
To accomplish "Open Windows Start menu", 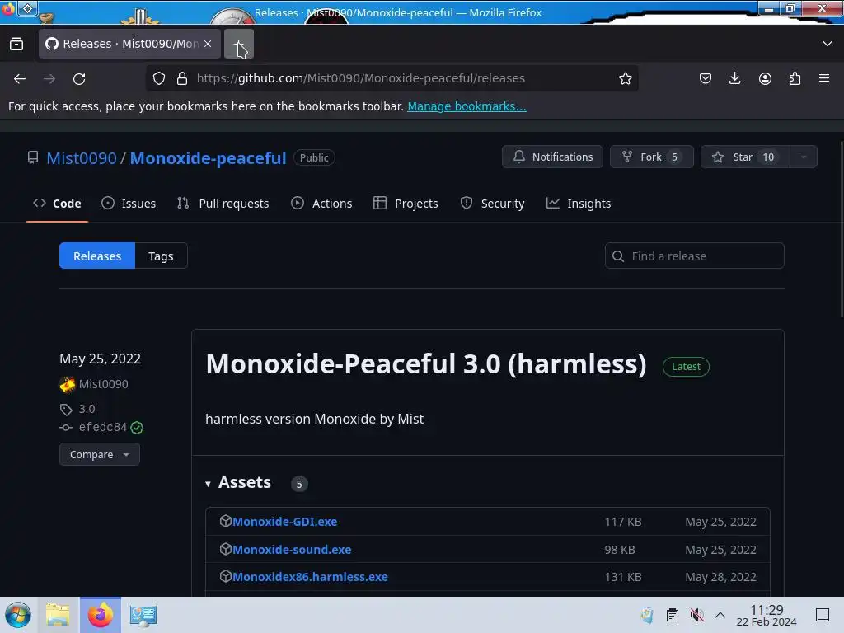I will coord(18,615).
